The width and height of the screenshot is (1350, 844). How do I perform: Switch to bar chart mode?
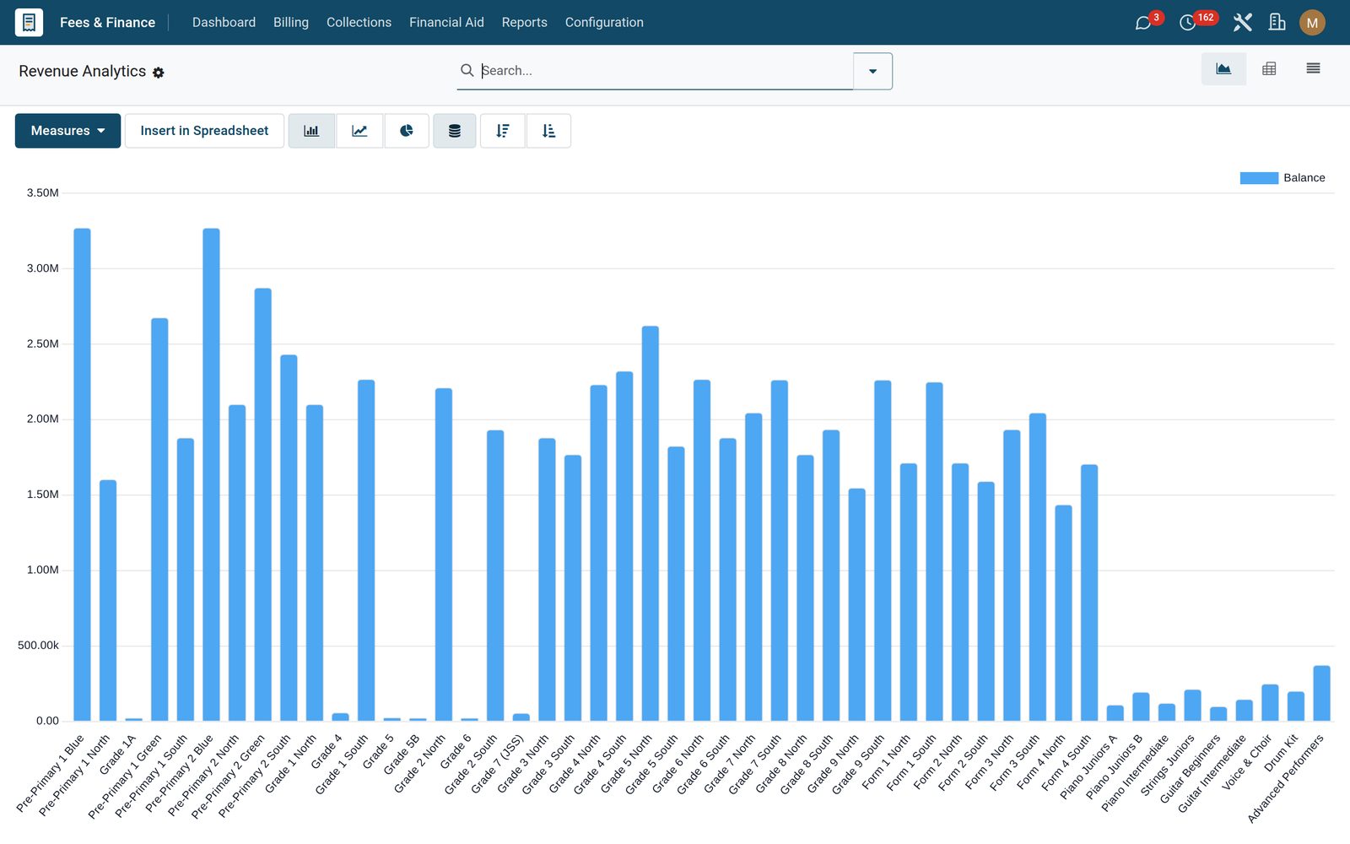pos(311,131)
